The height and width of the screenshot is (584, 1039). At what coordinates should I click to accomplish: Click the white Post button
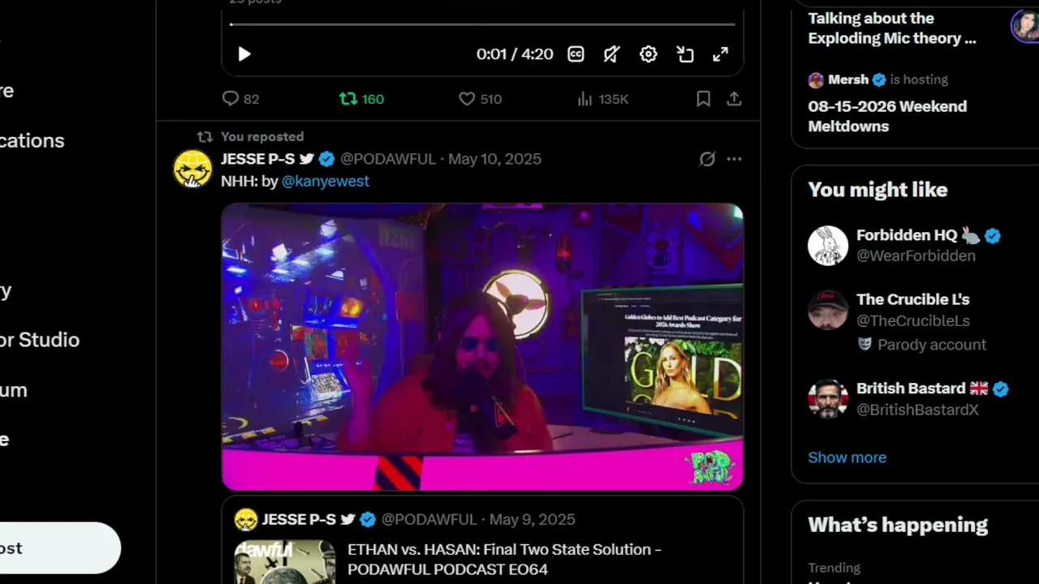pyautogui.click(x=60, y=548)
